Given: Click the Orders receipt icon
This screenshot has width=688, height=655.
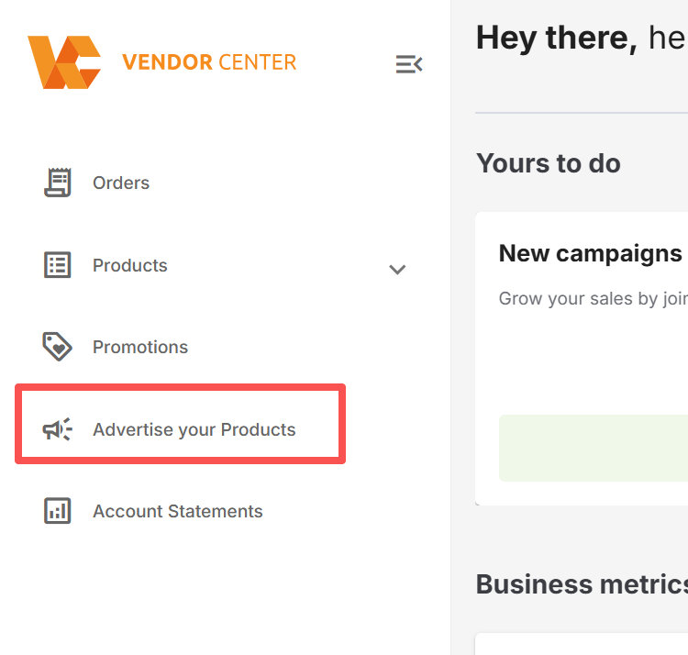Looking at the screenshot, I should (58, 182).
